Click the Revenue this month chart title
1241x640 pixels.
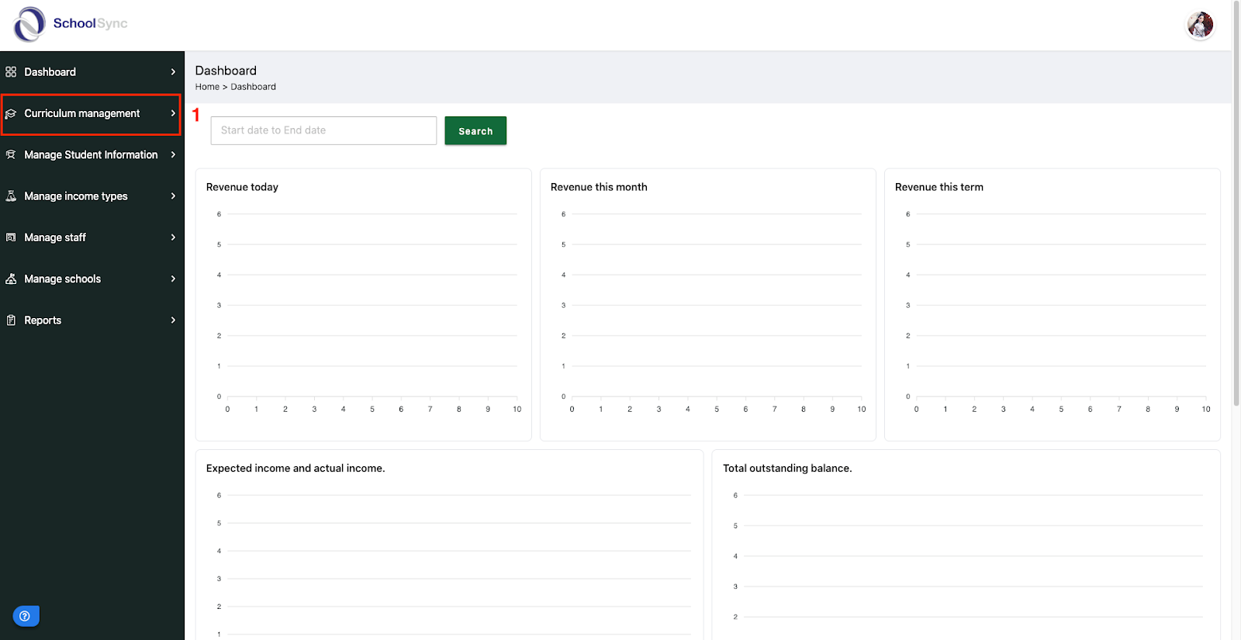(599, 187)
